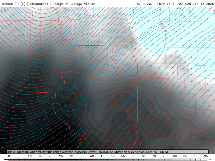This screenshot has width=215, height=161.
Task: Click the "75" value on the RH legend
Action: (164, 156)
